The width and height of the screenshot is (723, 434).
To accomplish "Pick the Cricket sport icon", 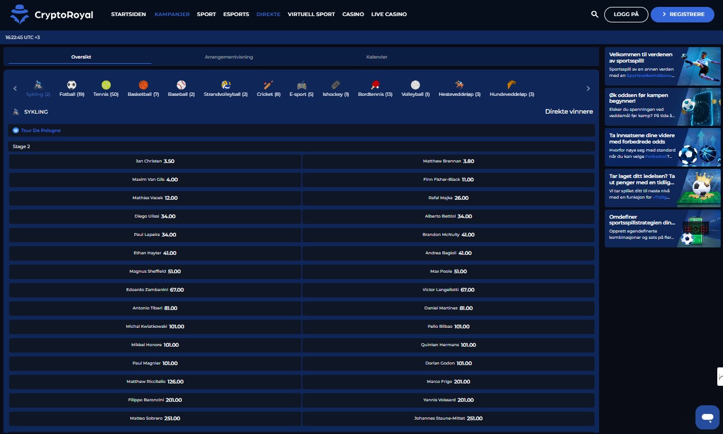I will click(x=269, y=85).
